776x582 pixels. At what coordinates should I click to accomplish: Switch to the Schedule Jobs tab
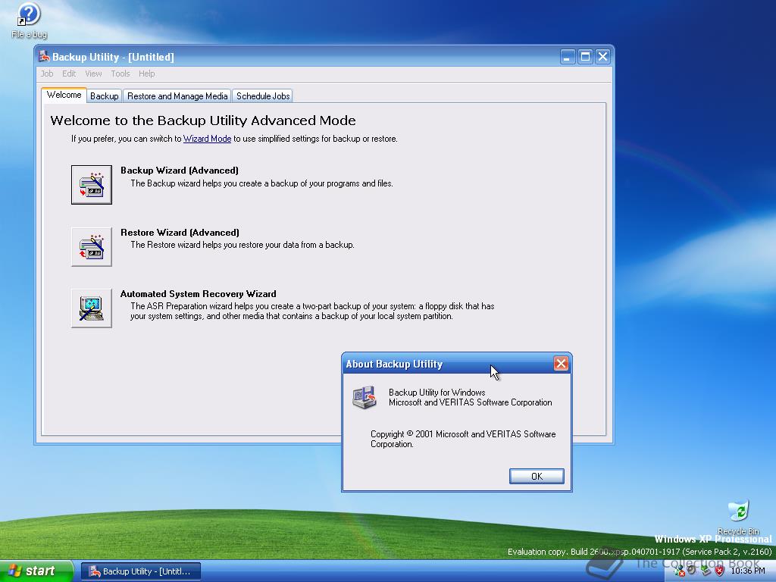(263, 96)
